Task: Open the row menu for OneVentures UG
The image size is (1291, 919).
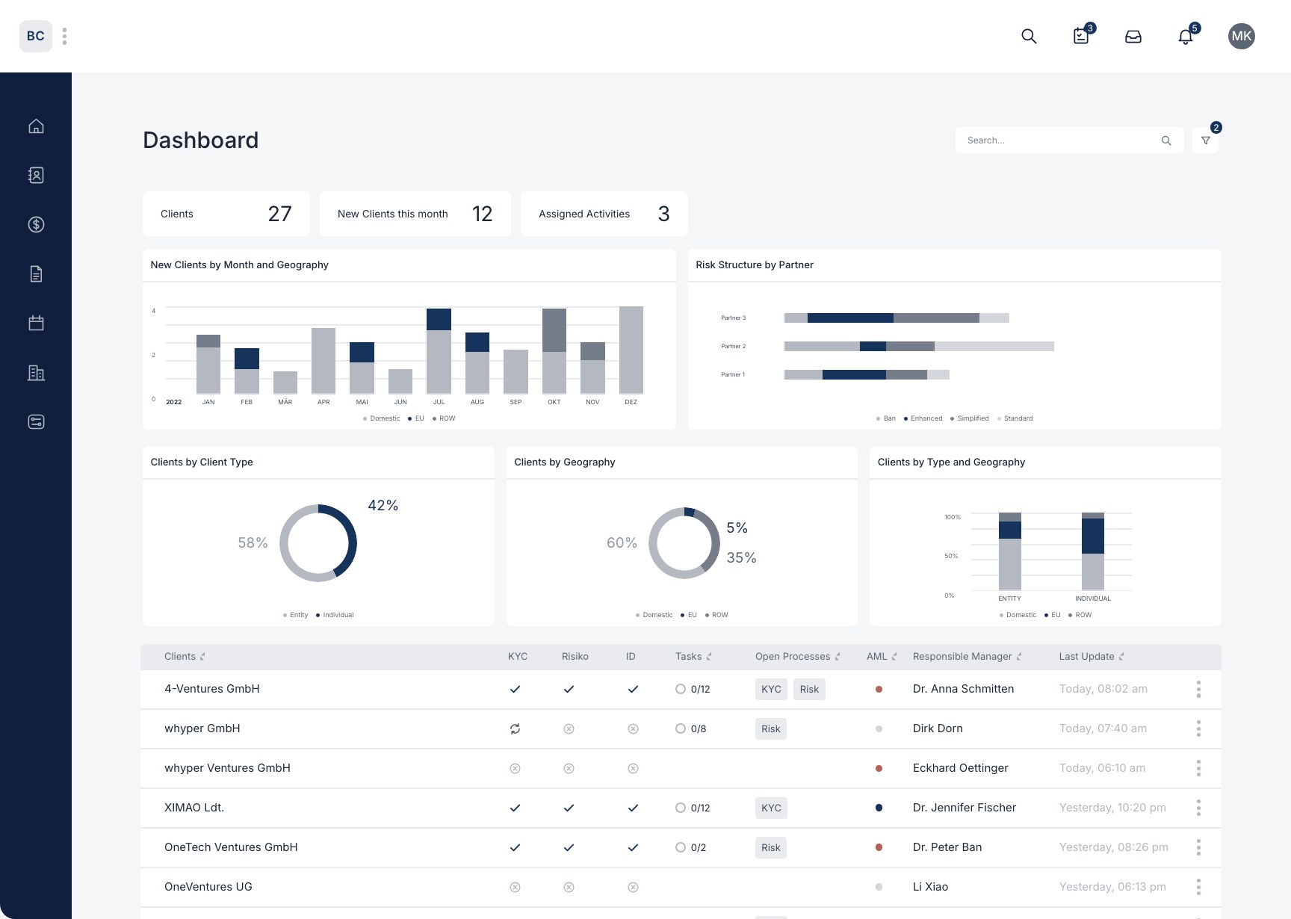Action: [1198, 887]
